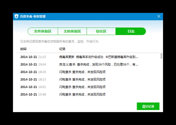Screen dimensions: 176x125
Task: Select the 21:15 病毒库更新 log entry
Action: [x=88, y=57]
